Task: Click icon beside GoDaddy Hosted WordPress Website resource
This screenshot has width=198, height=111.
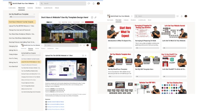Action: coord(46,102)
